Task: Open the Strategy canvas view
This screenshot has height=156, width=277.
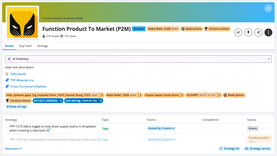Action: tap(258, 149)
